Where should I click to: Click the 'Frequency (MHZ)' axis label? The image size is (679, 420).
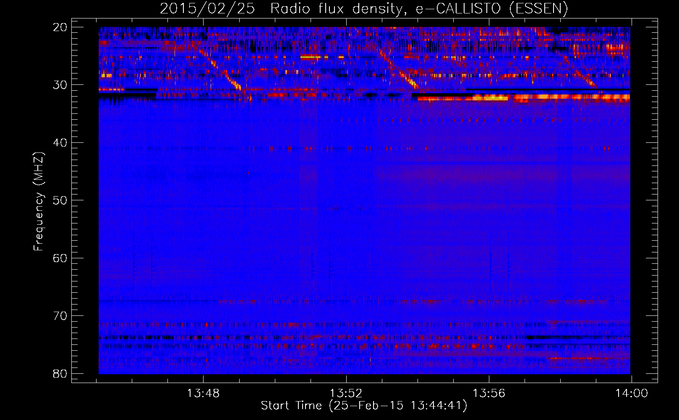pyautogui.click(x=38, y=201)
